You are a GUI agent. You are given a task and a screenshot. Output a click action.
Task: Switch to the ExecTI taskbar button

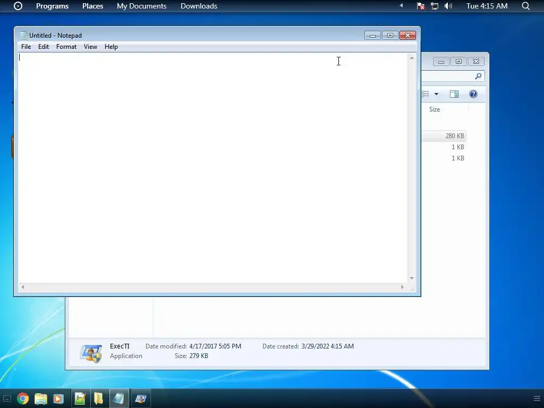click(141, 398)
